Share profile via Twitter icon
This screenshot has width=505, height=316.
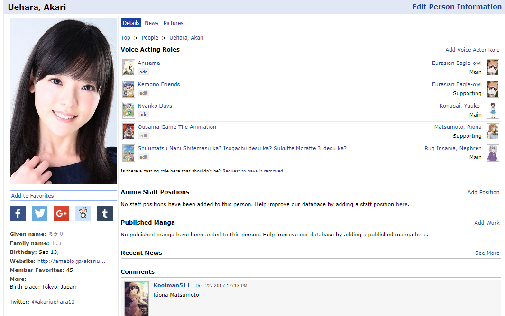pos(39,213)
